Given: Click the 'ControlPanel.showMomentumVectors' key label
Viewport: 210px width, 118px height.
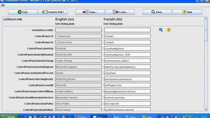Looking at the screenshot, I should [31, 98].
